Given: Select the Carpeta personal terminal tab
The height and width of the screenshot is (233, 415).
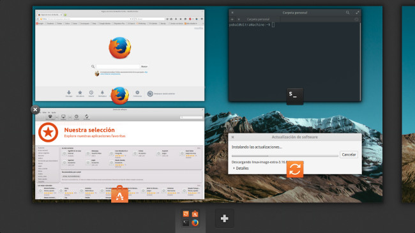Looking at the screenshot, I should [x=258, y=19].
